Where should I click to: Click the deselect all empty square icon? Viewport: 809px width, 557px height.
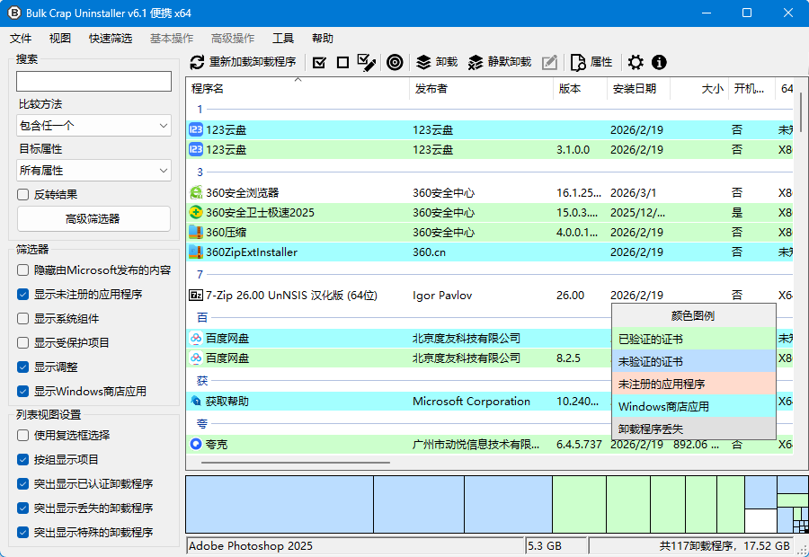pyautogui.click(x=342, y=62)
